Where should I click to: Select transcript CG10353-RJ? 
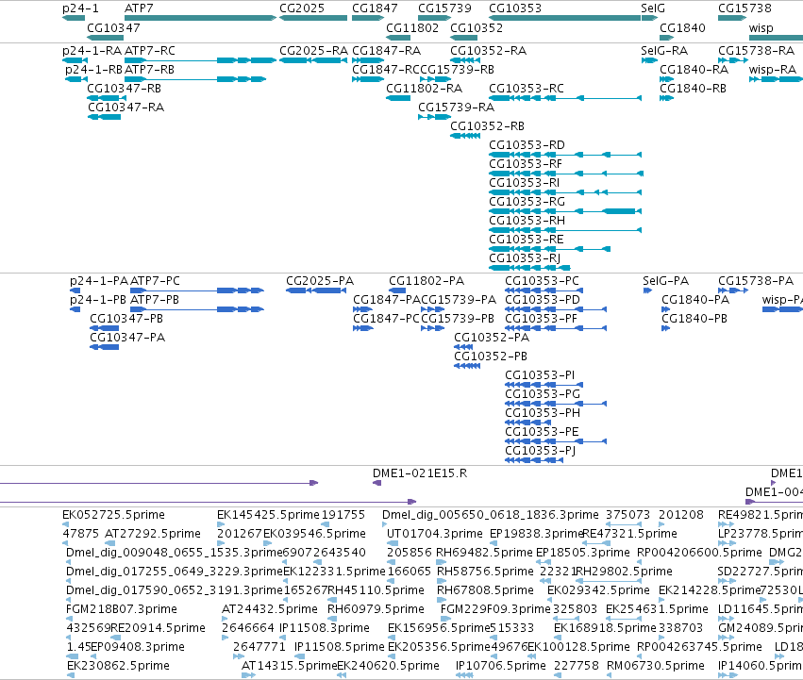[x=529, y=268]
